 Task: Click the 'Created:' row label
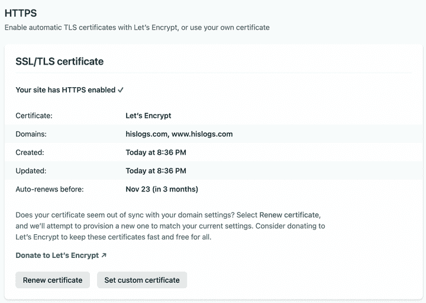pyautogui.click(x=30, y=152)
